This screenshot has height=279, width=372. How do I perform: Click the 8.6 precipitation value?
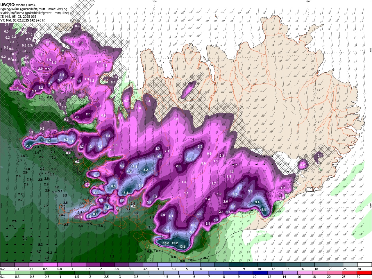click(113, 186)
